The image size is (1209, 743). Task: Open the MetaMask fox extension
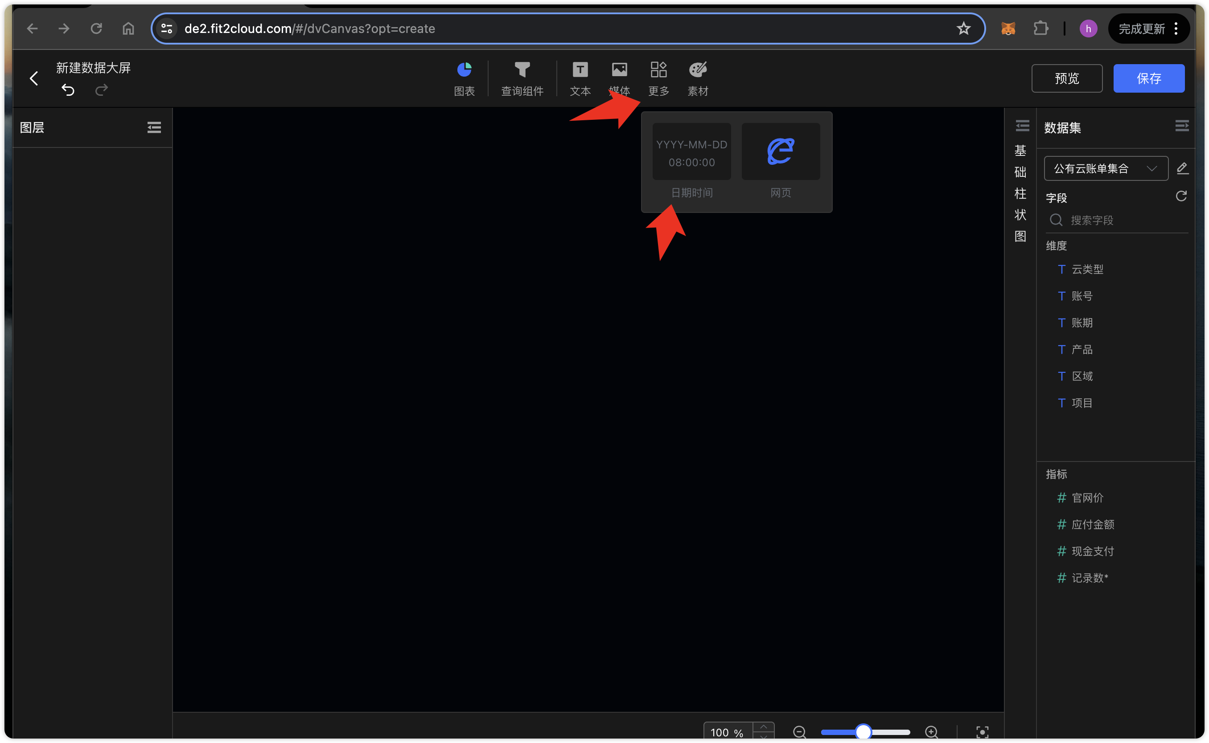pyautogui.click(x=1008, y=29)
